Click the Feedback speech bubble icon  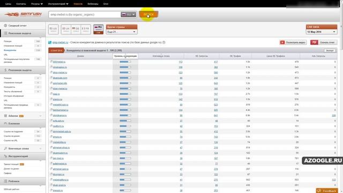point(319,191)
